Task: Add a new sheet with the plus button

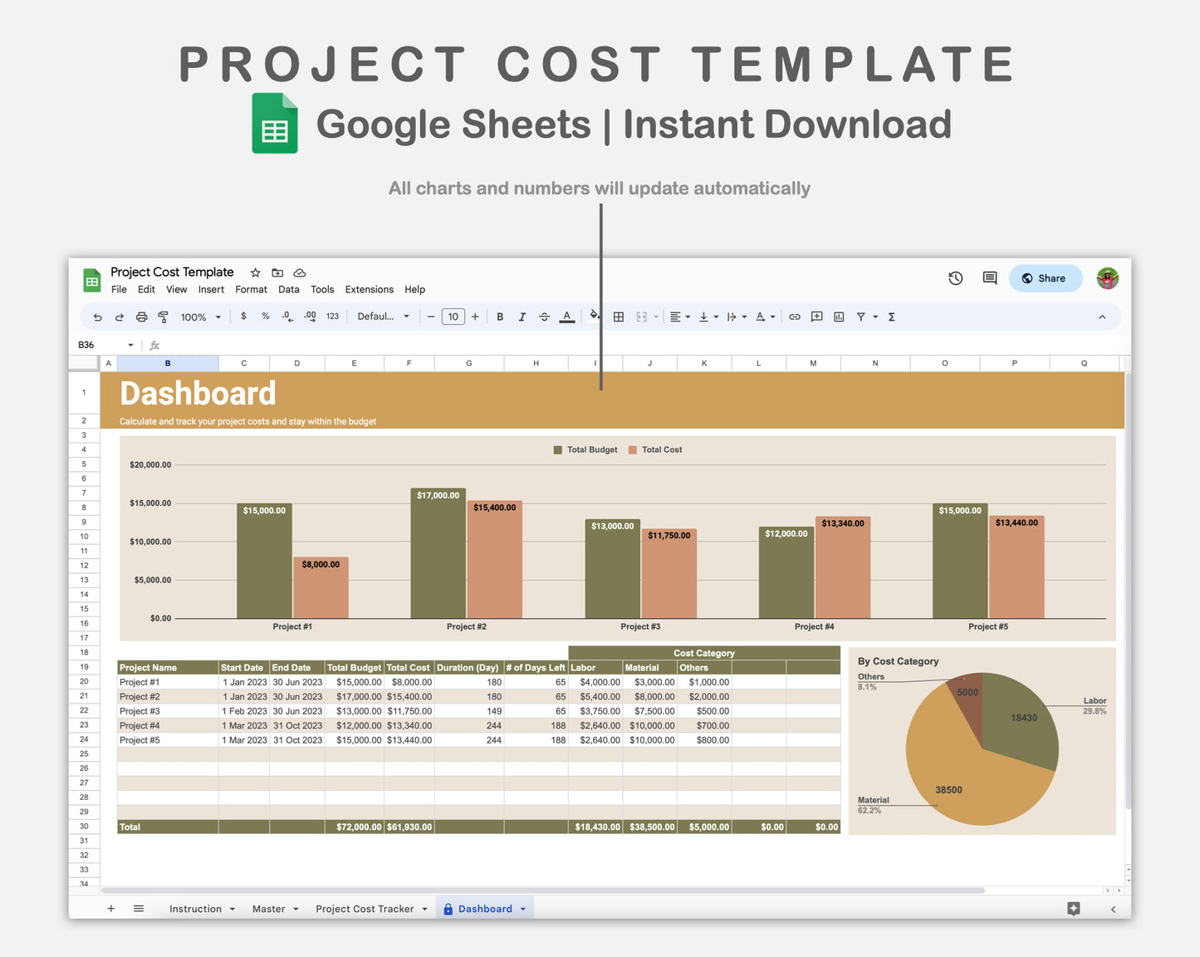Action: [110, 908]
